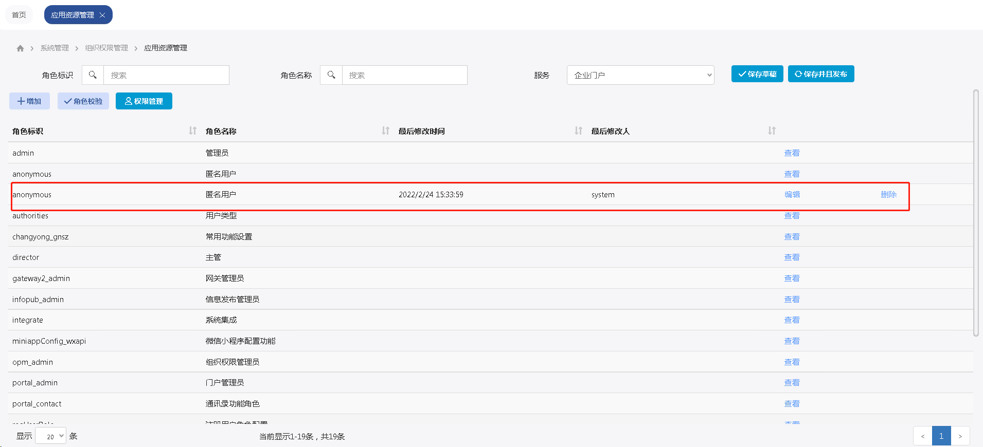Viewport: 983px width, 447px height.
Task: Select the 微信小程序配置功能 cell
Action: [x=241, y=341]
